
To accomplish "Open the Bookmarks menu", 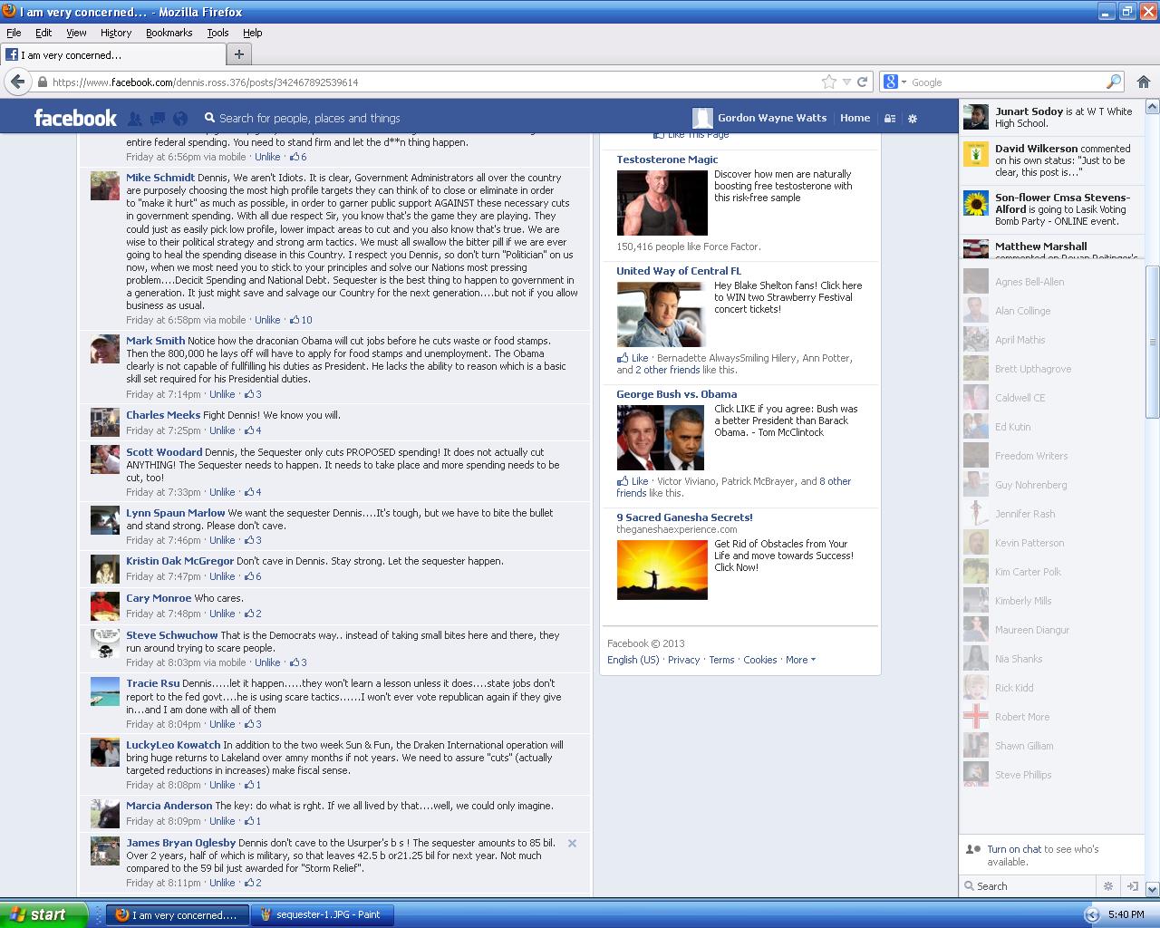I will point(169,33).
